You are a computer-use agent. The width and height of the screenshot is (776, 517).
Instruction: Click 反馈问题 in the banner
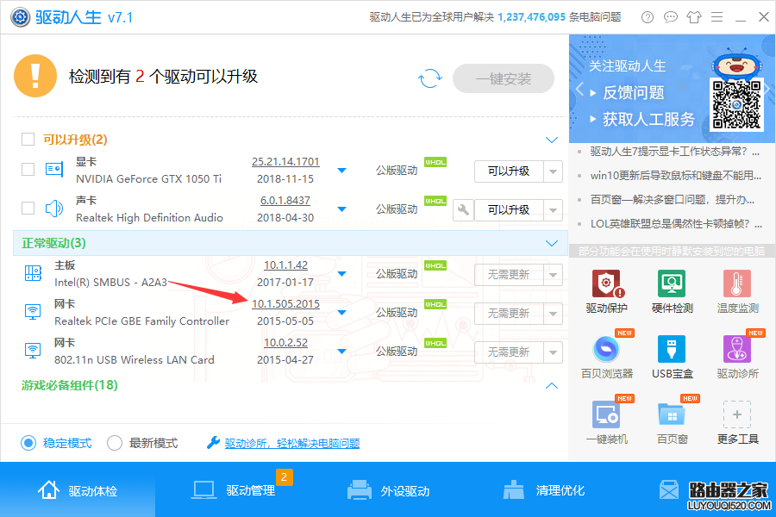tap(634, 92)
